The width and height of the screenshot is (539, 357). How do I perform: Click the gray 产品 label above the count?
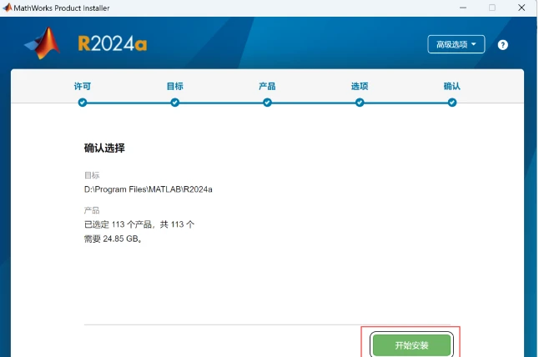92,210
